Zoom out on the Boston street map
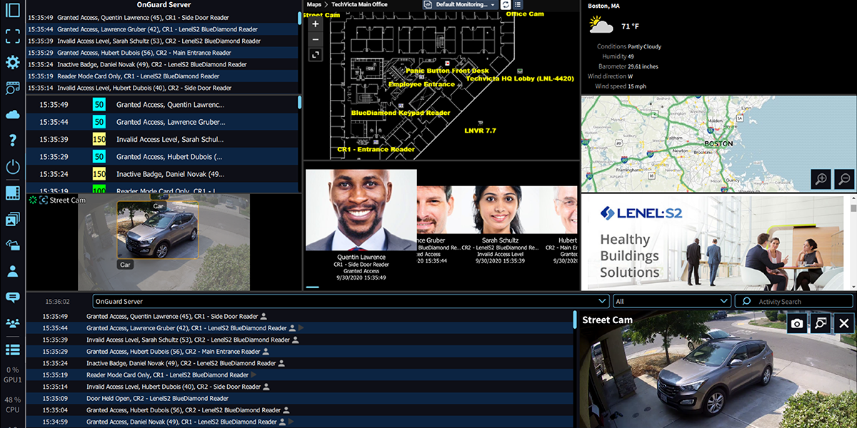Image resolution: width=857 pixels, height=428 pixels. coord(843,179)
